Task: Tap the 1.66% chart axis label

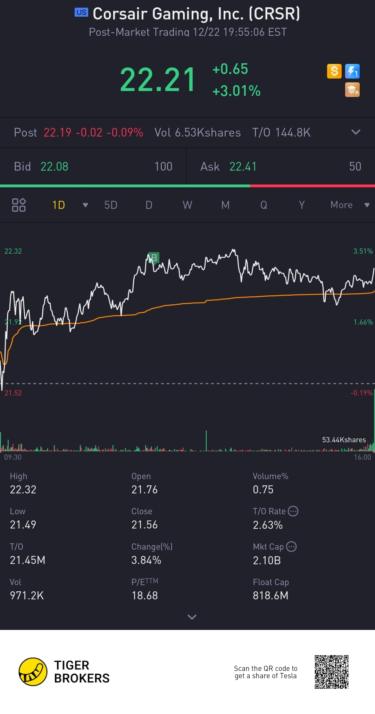Action: tap(363, 322)
